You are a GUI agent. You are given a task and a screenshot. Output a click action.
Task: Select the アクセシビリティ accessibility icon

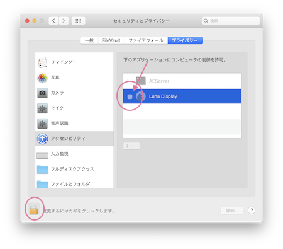tap(42, 139)
